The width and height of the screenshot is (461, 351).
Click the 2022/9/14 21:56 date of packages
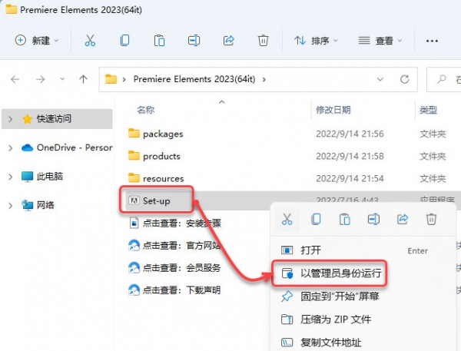[350, 134]
